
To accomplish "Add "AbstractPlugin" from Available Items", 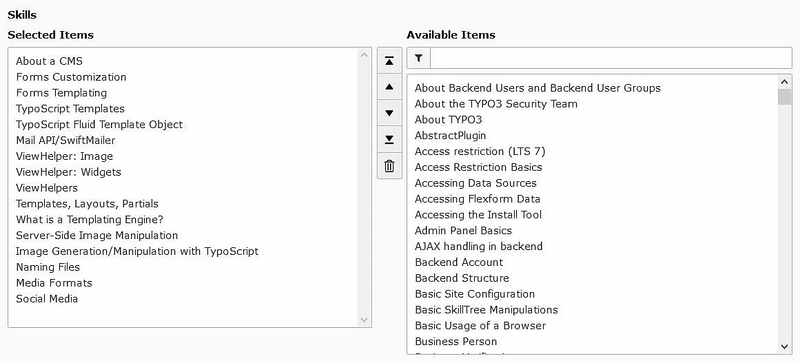I will pos(450,136).
